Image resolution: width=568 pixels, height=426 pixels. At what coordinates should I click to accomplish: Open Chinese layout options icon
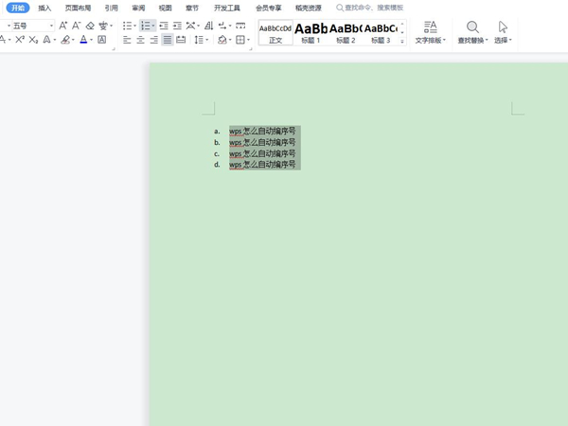point(190,26)
